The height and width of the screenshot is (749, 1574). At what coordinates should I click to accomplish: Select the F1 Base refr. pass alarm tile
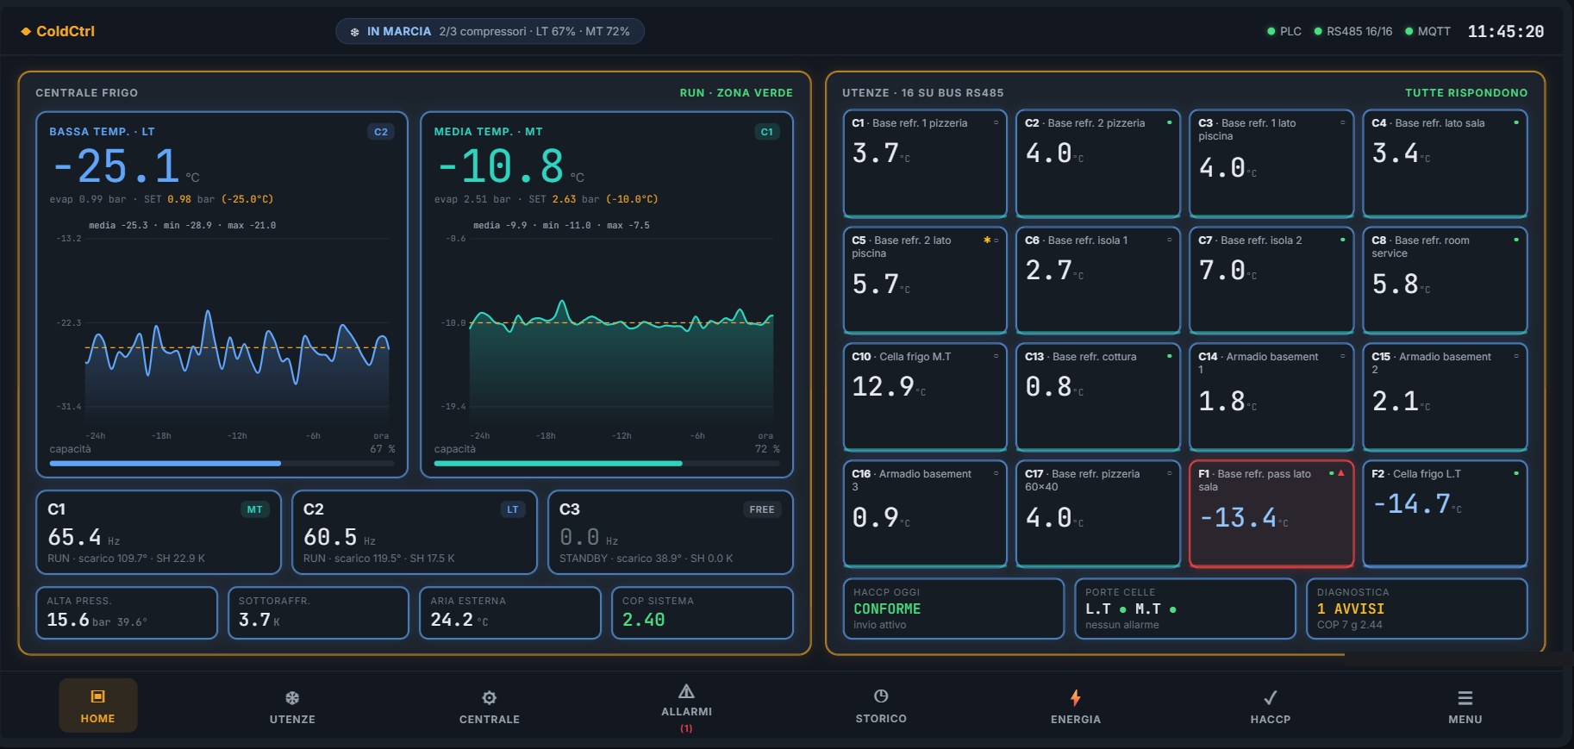(1271, 515)
